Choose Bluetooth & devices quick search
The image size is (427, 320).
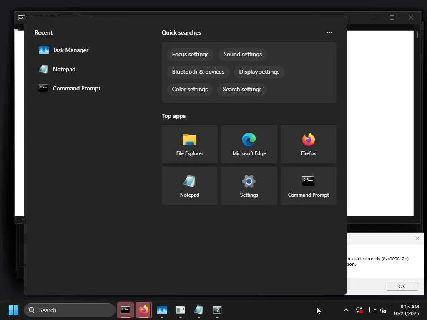pos(198,72)
